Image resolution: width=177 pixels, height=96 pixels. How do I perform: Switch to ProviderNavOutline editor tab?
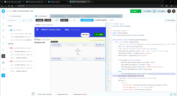pos(58,16)
